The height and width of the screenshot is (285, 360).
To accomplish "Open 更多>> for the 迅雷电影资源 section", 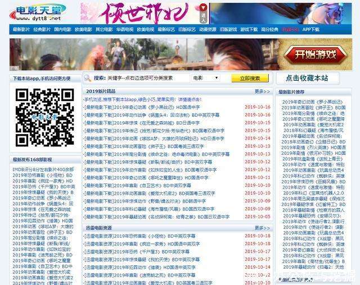I will coord(262,228).
